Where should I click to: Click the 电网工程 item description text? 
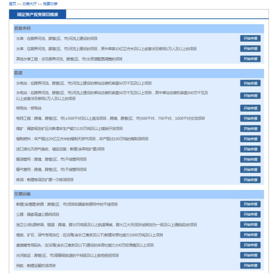pyautogui.click(x=110, y=119)
